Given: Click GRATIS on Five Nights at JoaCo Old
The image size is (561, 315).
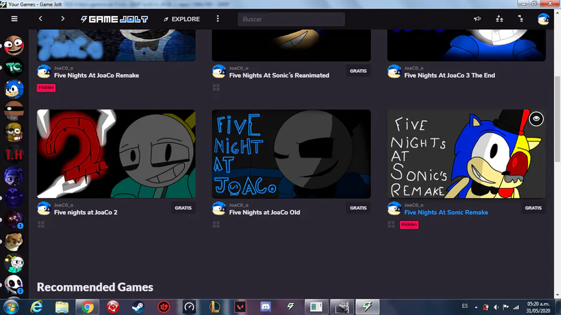Looking at the screenshot, I should 358,208.
